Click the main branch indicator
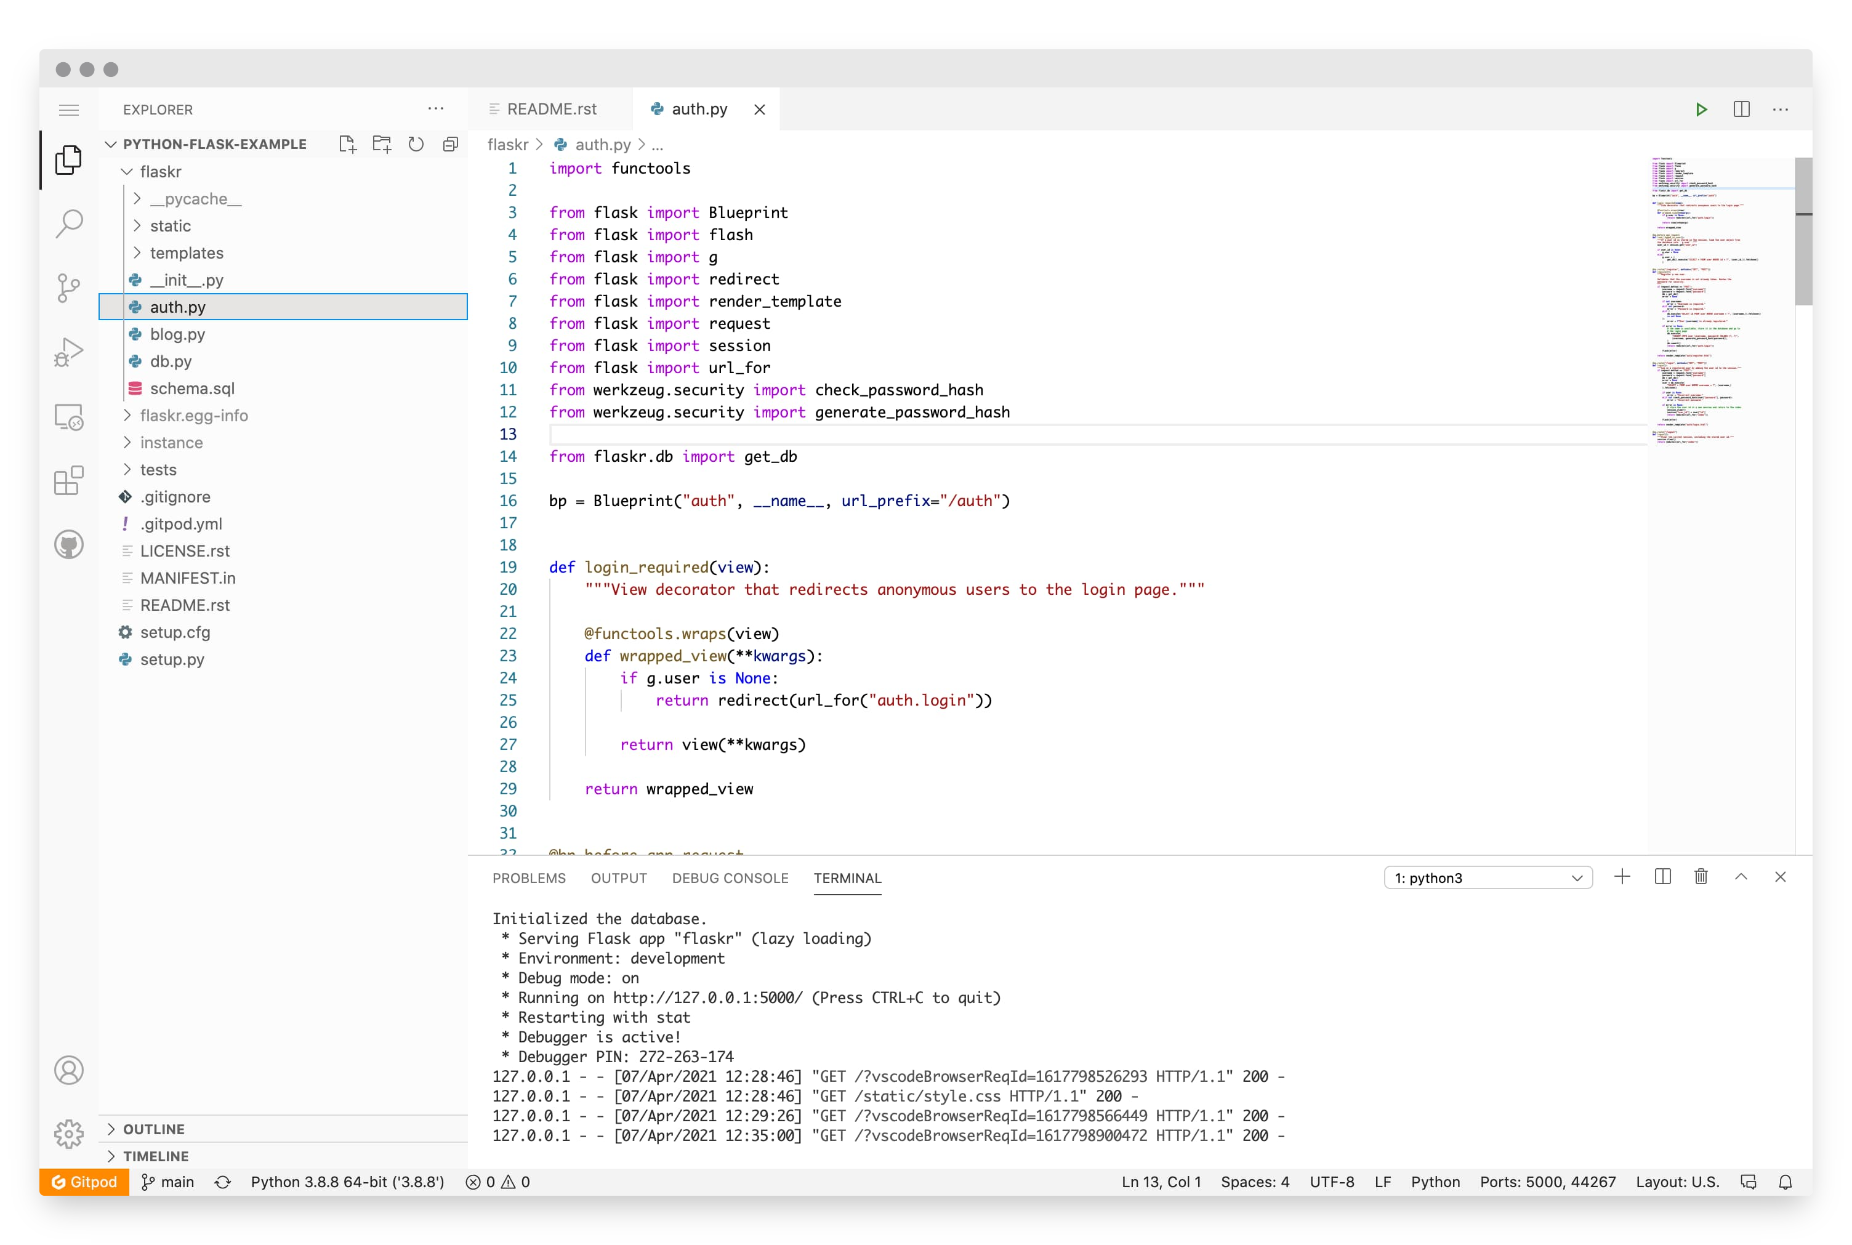Image resolution: width=1852 pixels, height=1245 pixels. click(167, 1182)
